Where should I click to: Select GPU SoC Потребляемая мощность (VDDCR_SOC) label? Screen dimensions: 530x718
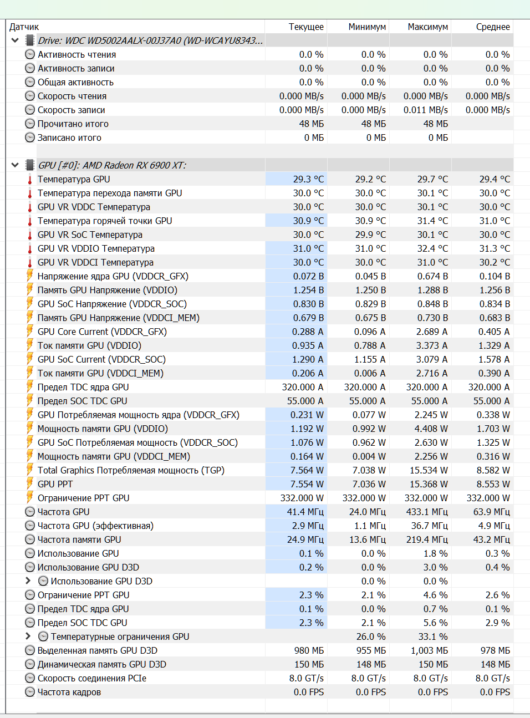137,442
